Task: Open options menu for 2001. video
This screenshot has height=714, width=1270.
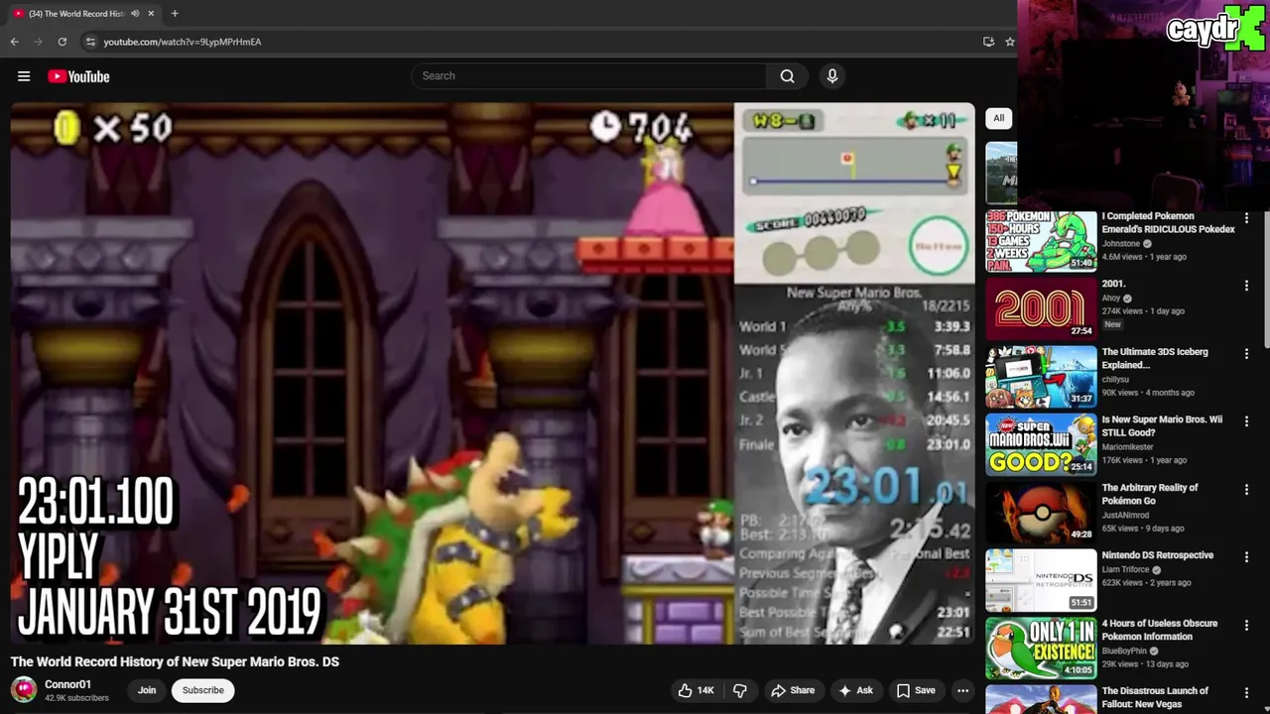Action: 1246,286
